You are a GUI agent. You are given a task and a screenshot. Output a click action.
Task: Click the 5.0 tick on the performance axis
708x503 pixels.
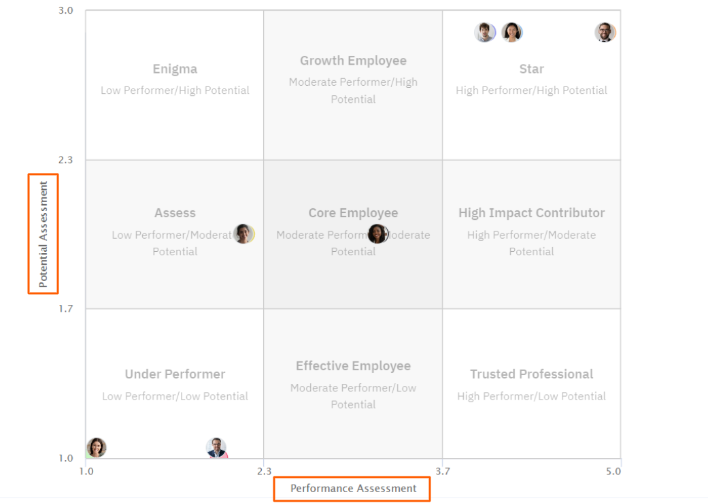613,471
